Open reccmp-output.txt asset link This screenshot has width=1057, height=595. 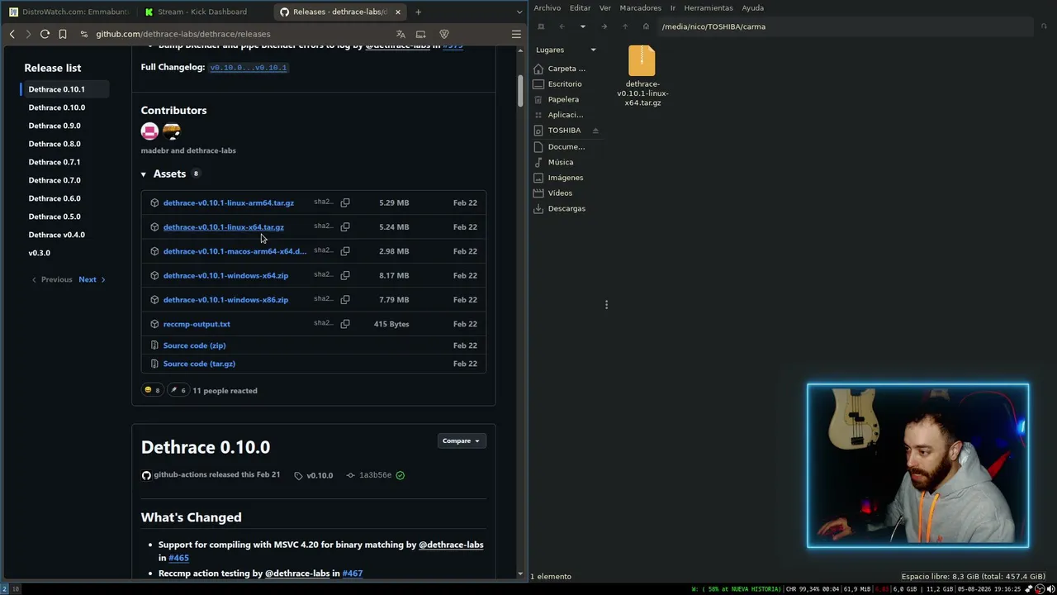point(197,324)
